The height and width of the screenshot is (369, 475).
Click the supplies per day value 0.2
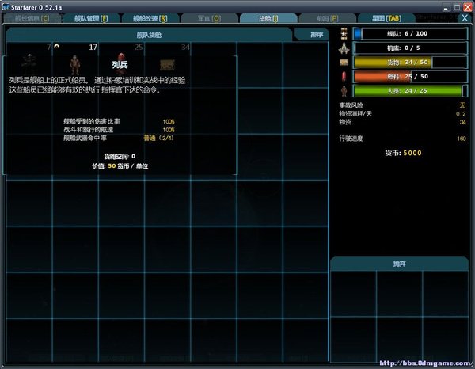[461, 113]
